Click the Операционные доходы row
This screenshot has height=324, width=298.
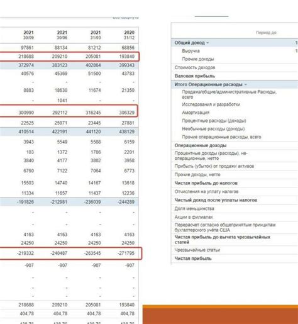coord(235,145)
